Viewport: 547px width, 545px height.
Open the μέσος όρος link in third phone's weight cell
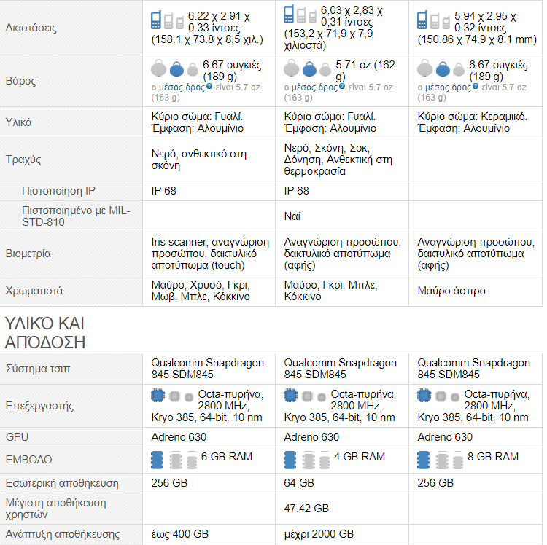click(448, 87)
